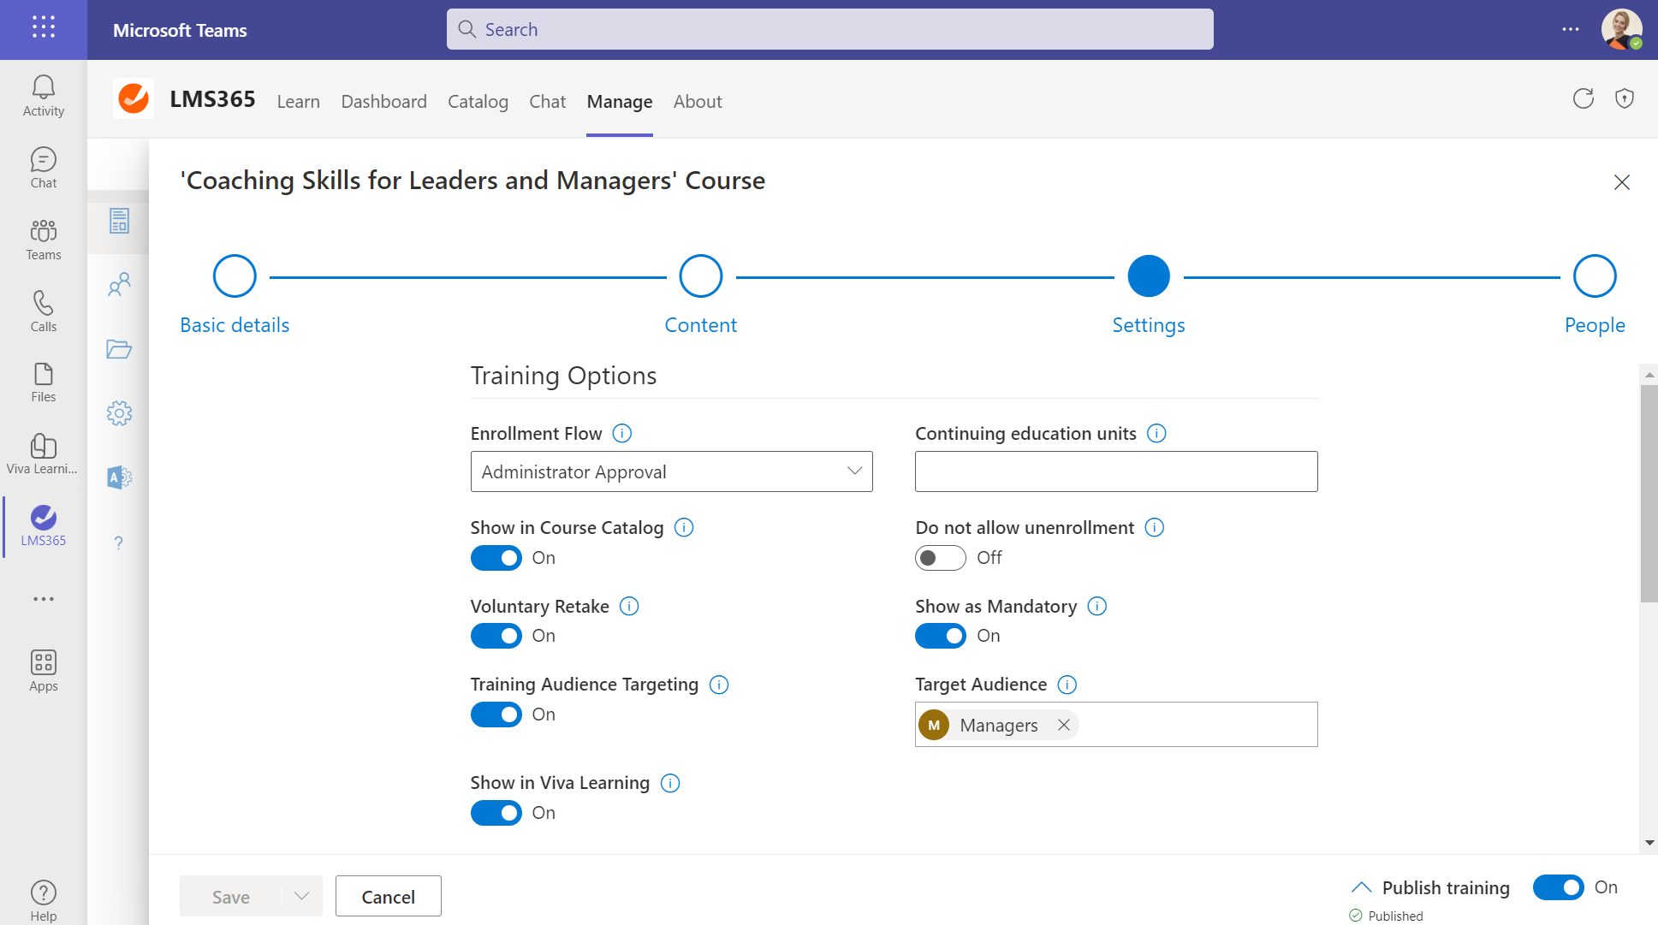Viewport: 1658px width, 925px height.
Task: Open Enrollment Flow dropdown
Action: pos(671,471)
